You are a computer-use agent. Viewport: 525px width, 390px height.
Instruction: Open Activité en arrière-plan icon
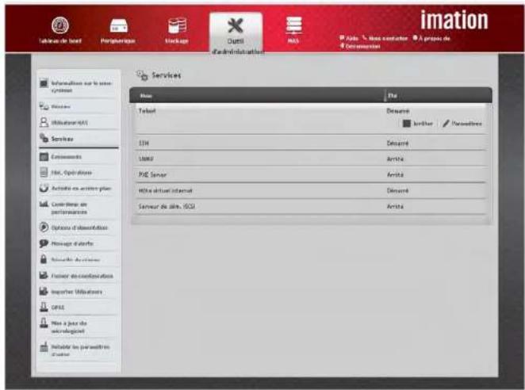point(44,188)
